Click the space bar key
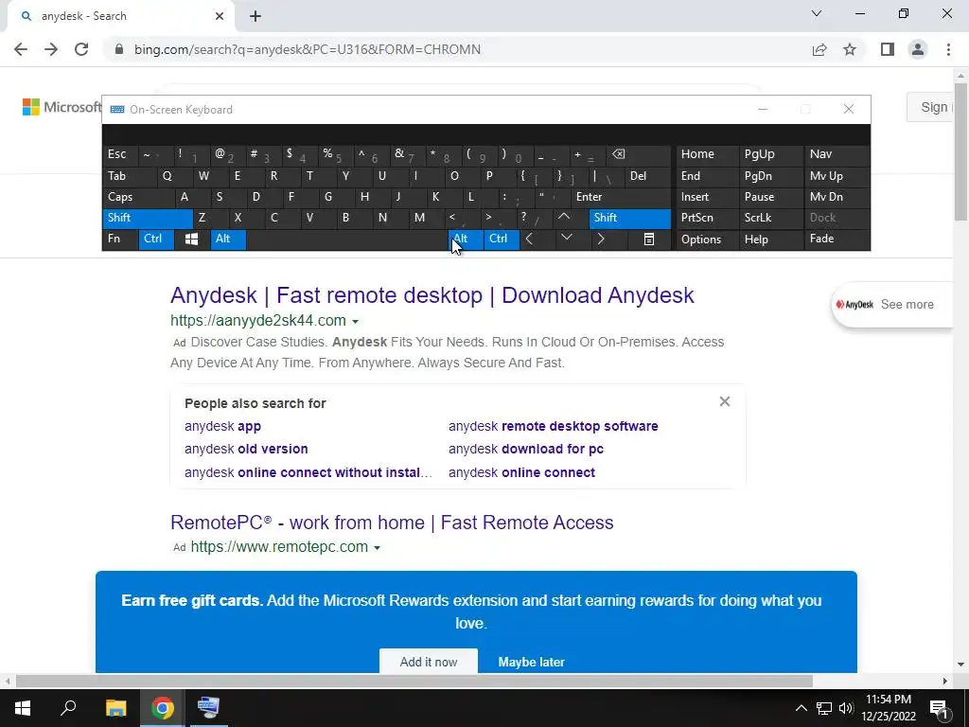Viewport: 969px width, 727px height. tap(347, 239)
